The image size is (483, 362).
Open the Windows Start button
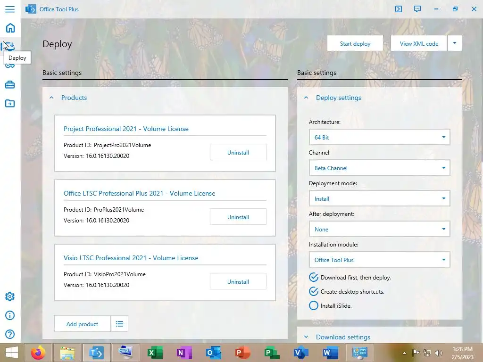click(11, 353)
